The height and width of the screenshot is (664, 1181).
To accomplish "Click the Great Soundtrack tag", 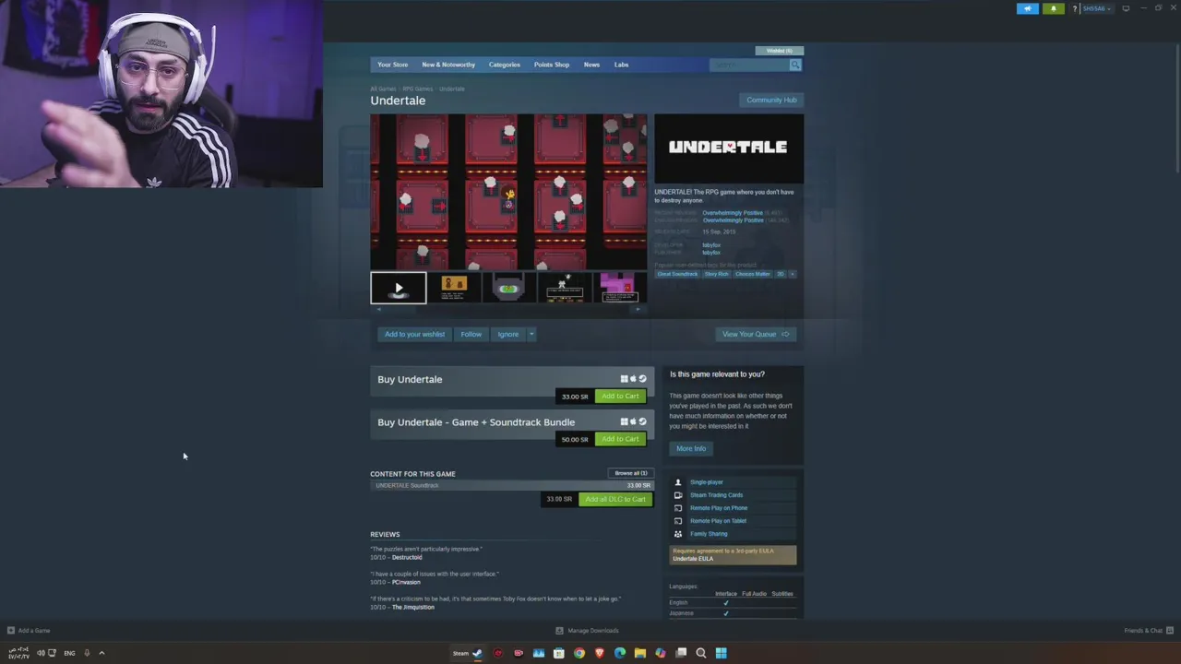I will click(x=677, y=274).
